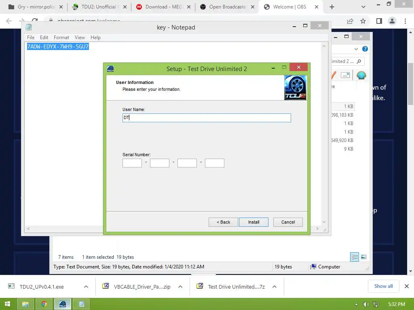This screenshot has height=310, width=414.
Task: Open the Explorer help question mark icon
Action: tap(365, 49)
